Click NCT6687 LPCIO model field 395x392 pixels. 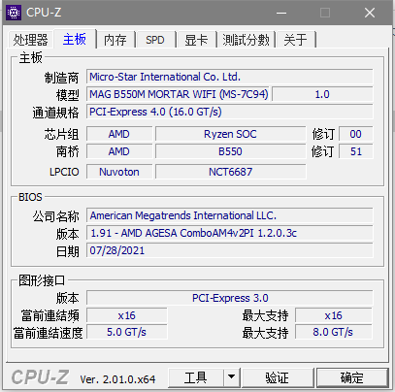click(230, 172)
